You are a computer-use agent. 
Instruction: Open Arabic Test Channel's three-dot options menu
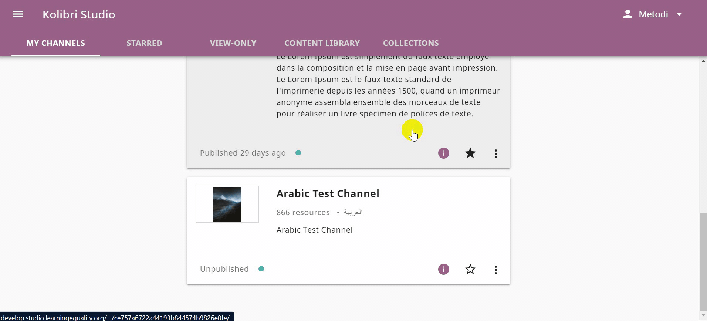496,270
